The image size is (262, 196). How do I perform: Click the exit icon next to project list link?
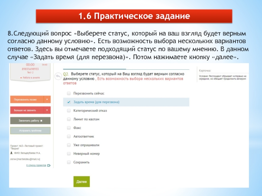click(49, 165)
